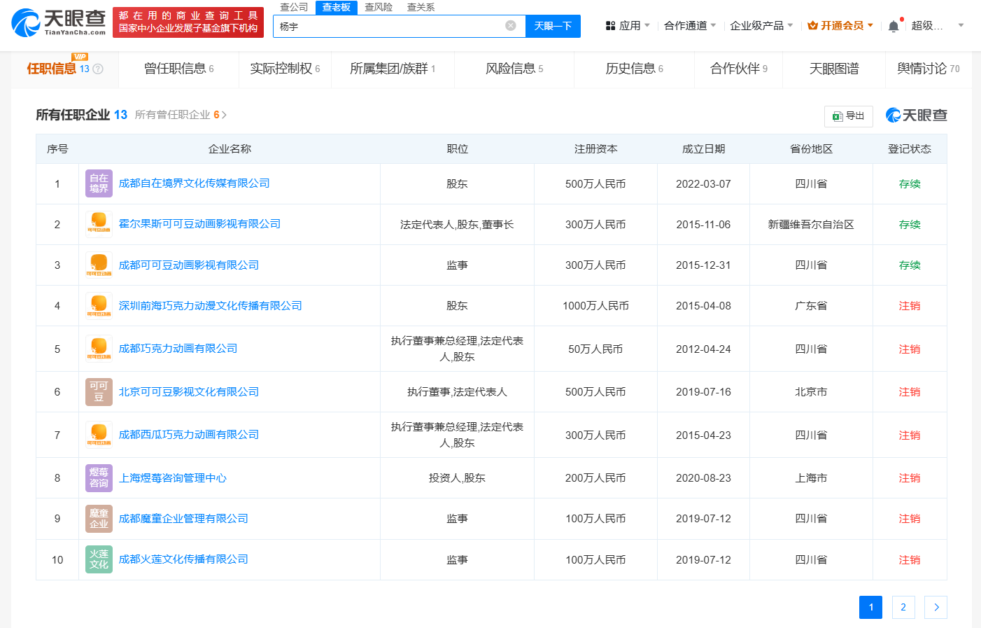Open the Tianyancha home logo

coord(59,22)
